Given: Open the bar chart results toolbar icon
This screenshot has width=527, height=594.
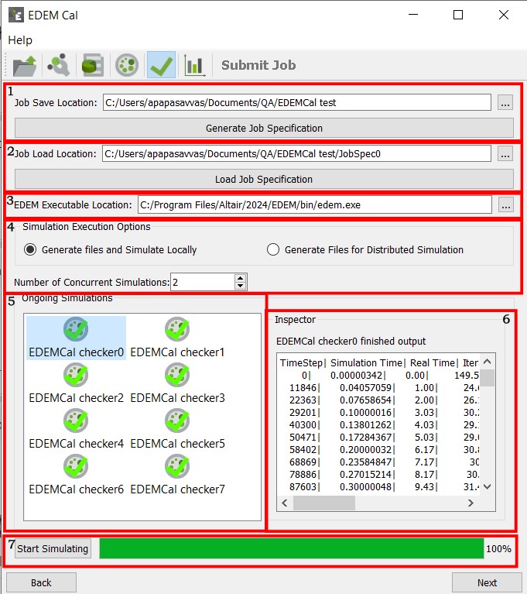Looking at the screenshot, I should (194, 65).
